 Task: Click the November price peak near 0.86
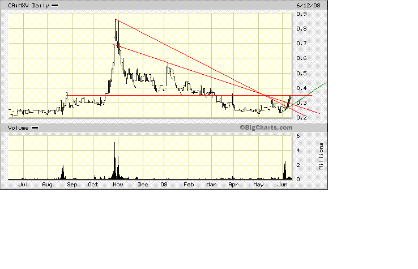click(x=116, y=20)
